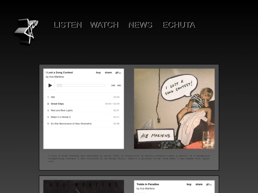The height and width of the screenshot is (193, 258).
Task: Open Bandcamp logo in I Lost a Song Contest player
Action: tap(118, 73)
